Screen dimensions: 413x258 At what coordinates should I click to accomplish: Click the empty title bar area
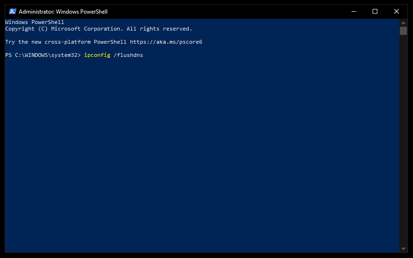[225, 11]
